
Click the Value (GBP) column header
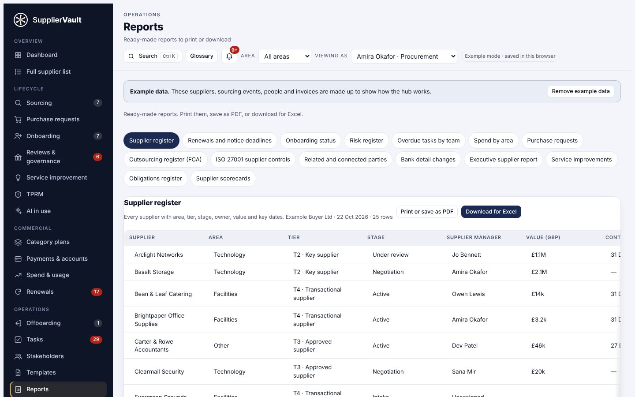click(543, 237)
